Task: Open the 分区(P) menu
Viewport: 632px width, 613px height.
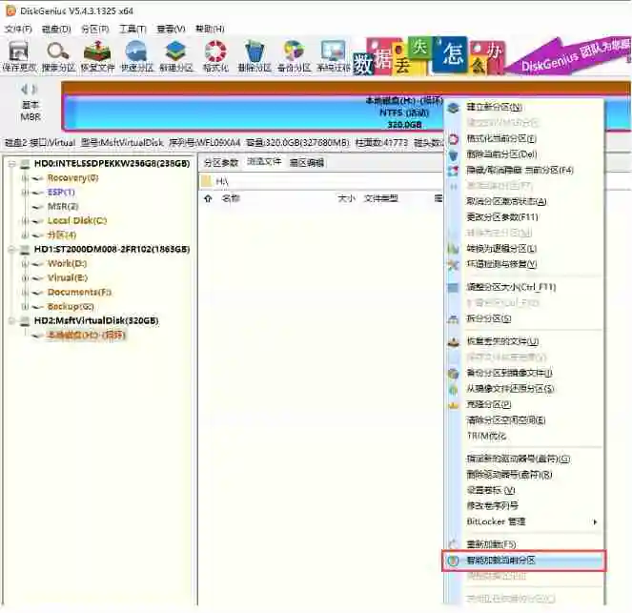Action: pyautogui.click(x=95, y=29)
